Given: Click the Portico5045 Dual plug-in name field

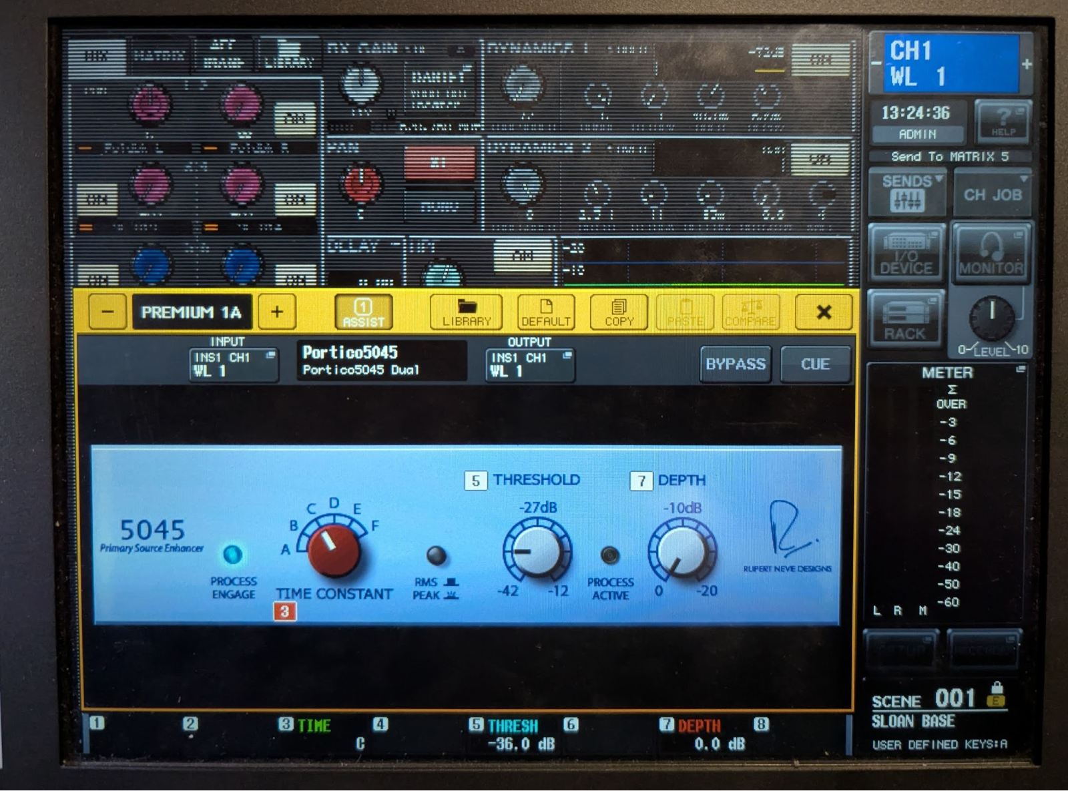Looking at the screenshot, I should (x=382, y=360).
